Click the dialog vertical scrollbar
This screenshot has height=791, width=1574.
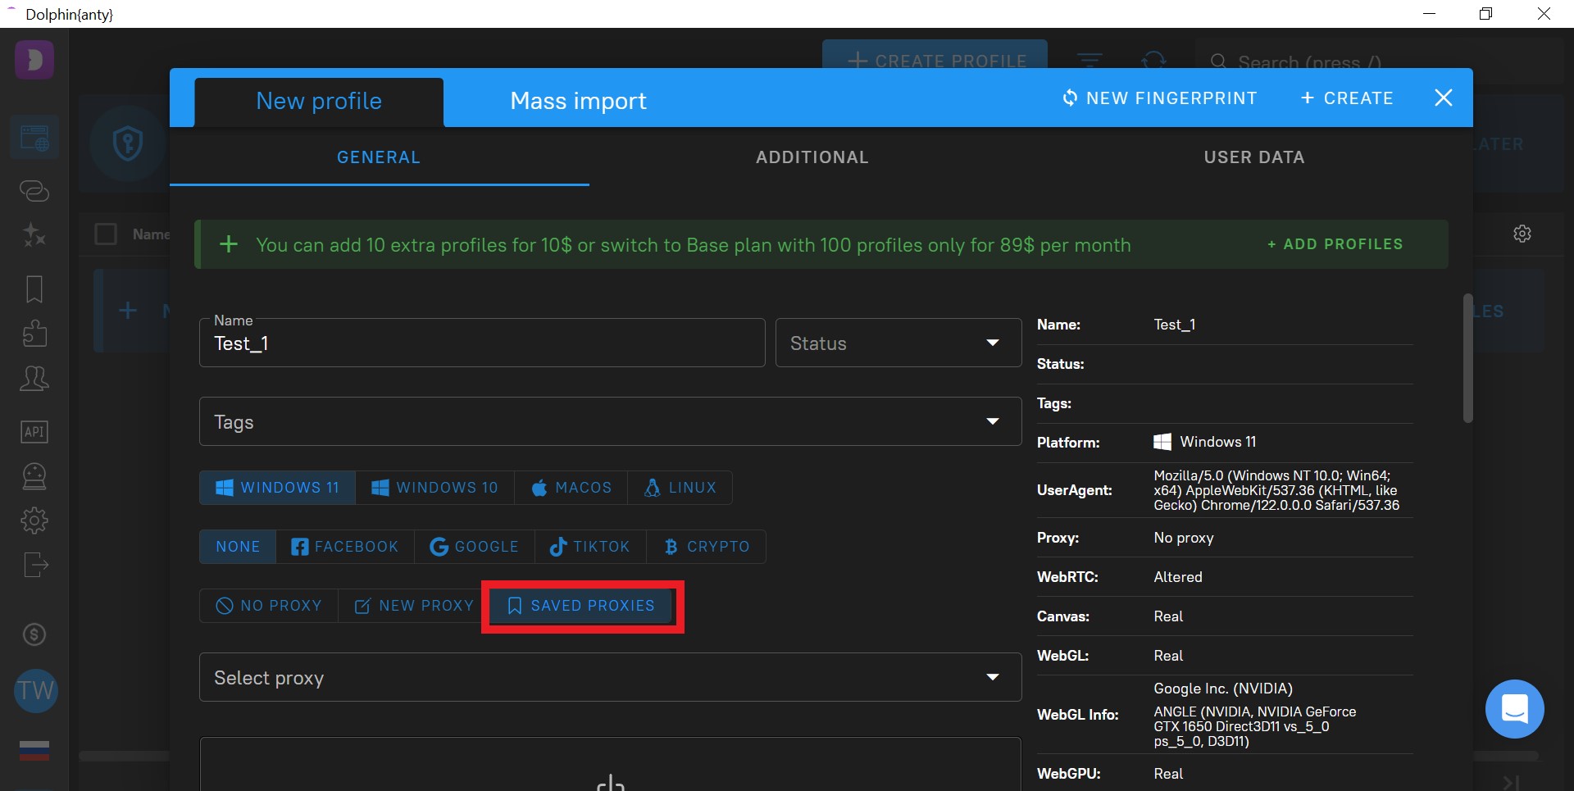1467,358
